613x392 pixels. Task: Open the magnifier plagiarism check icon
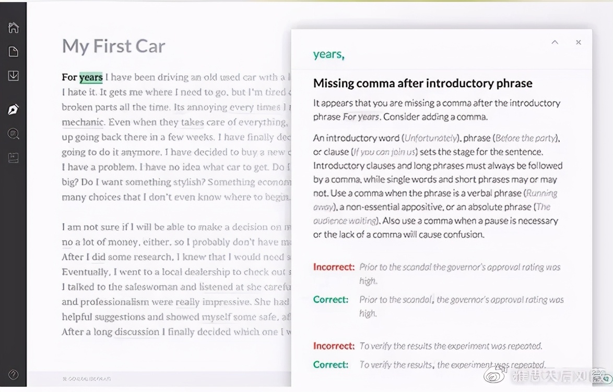coord(13,134)
